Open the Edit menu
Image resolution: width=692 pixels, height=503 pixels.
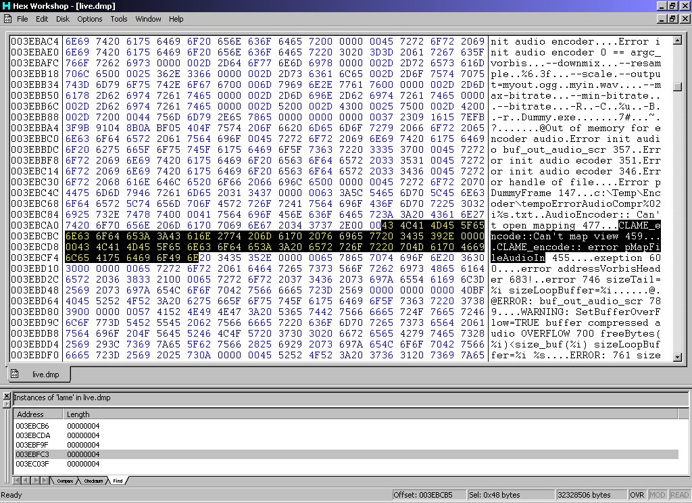point(42,19)
